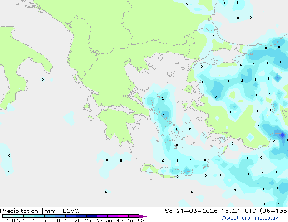This screenshot has height=222, width=288.
Task: Click the '30' legend scale label
Action: [x=99, y=220]
